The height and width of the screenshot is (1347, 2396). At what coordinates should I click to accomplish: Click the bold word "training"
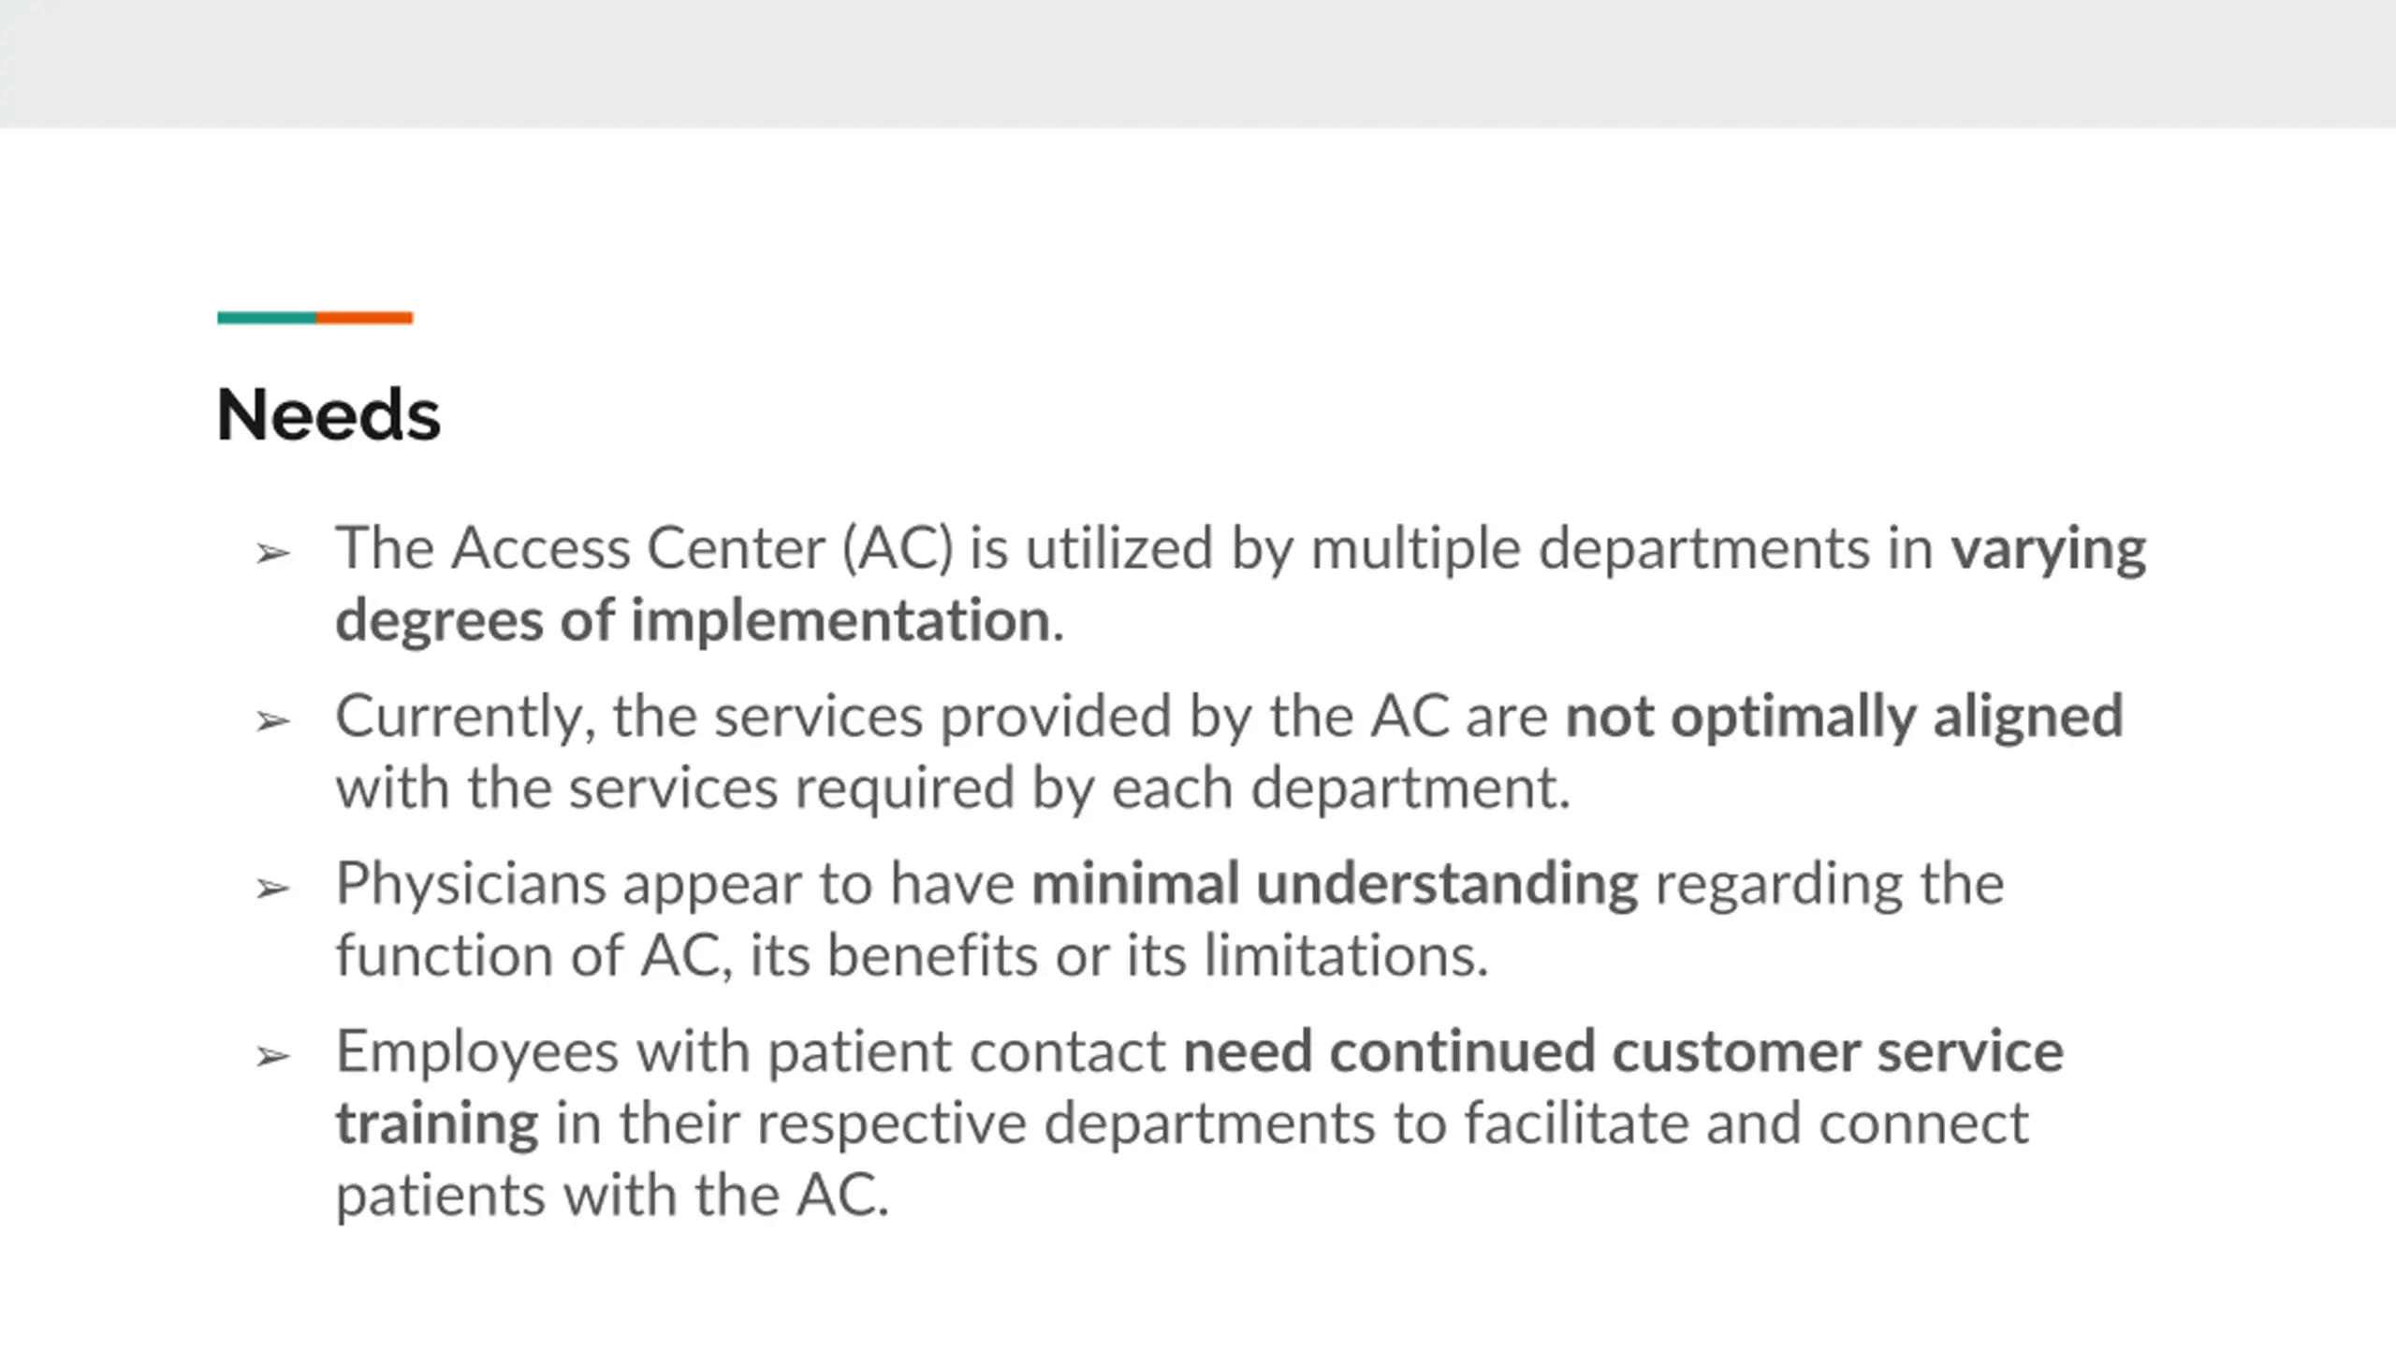pos(437,1125)
